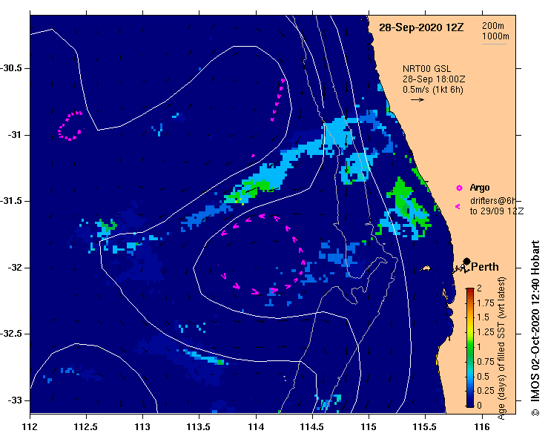Click the latitude axis label '-31'
Image resolution: width=548 pixels, height=439 pixels.
pos(14,134)
